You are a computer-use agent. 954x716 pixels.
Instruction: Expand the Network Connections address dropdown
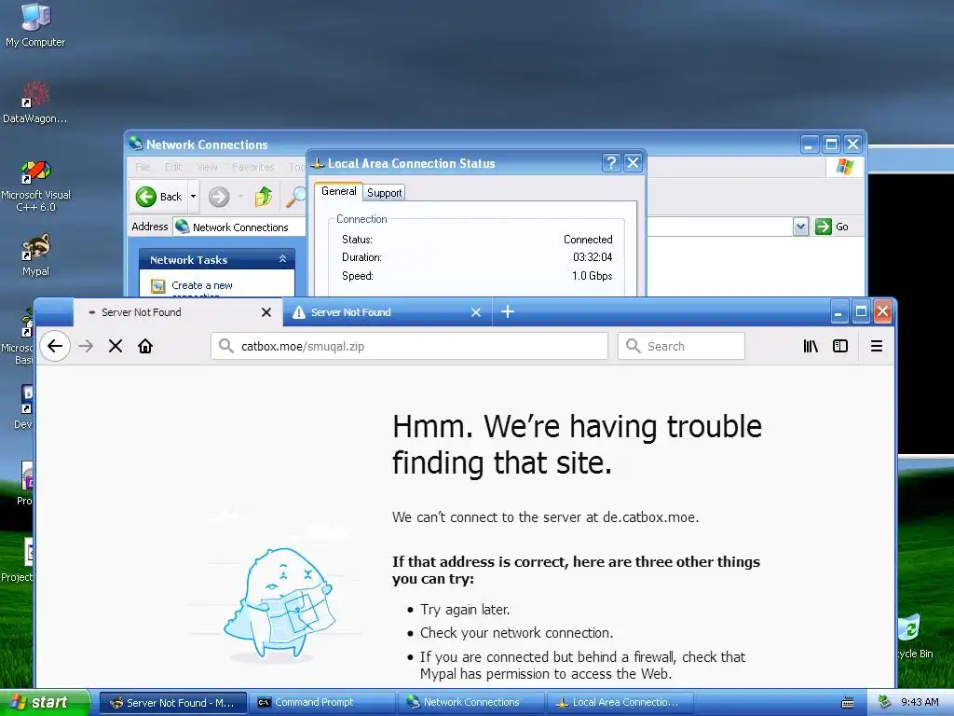[x=800, y=227]
